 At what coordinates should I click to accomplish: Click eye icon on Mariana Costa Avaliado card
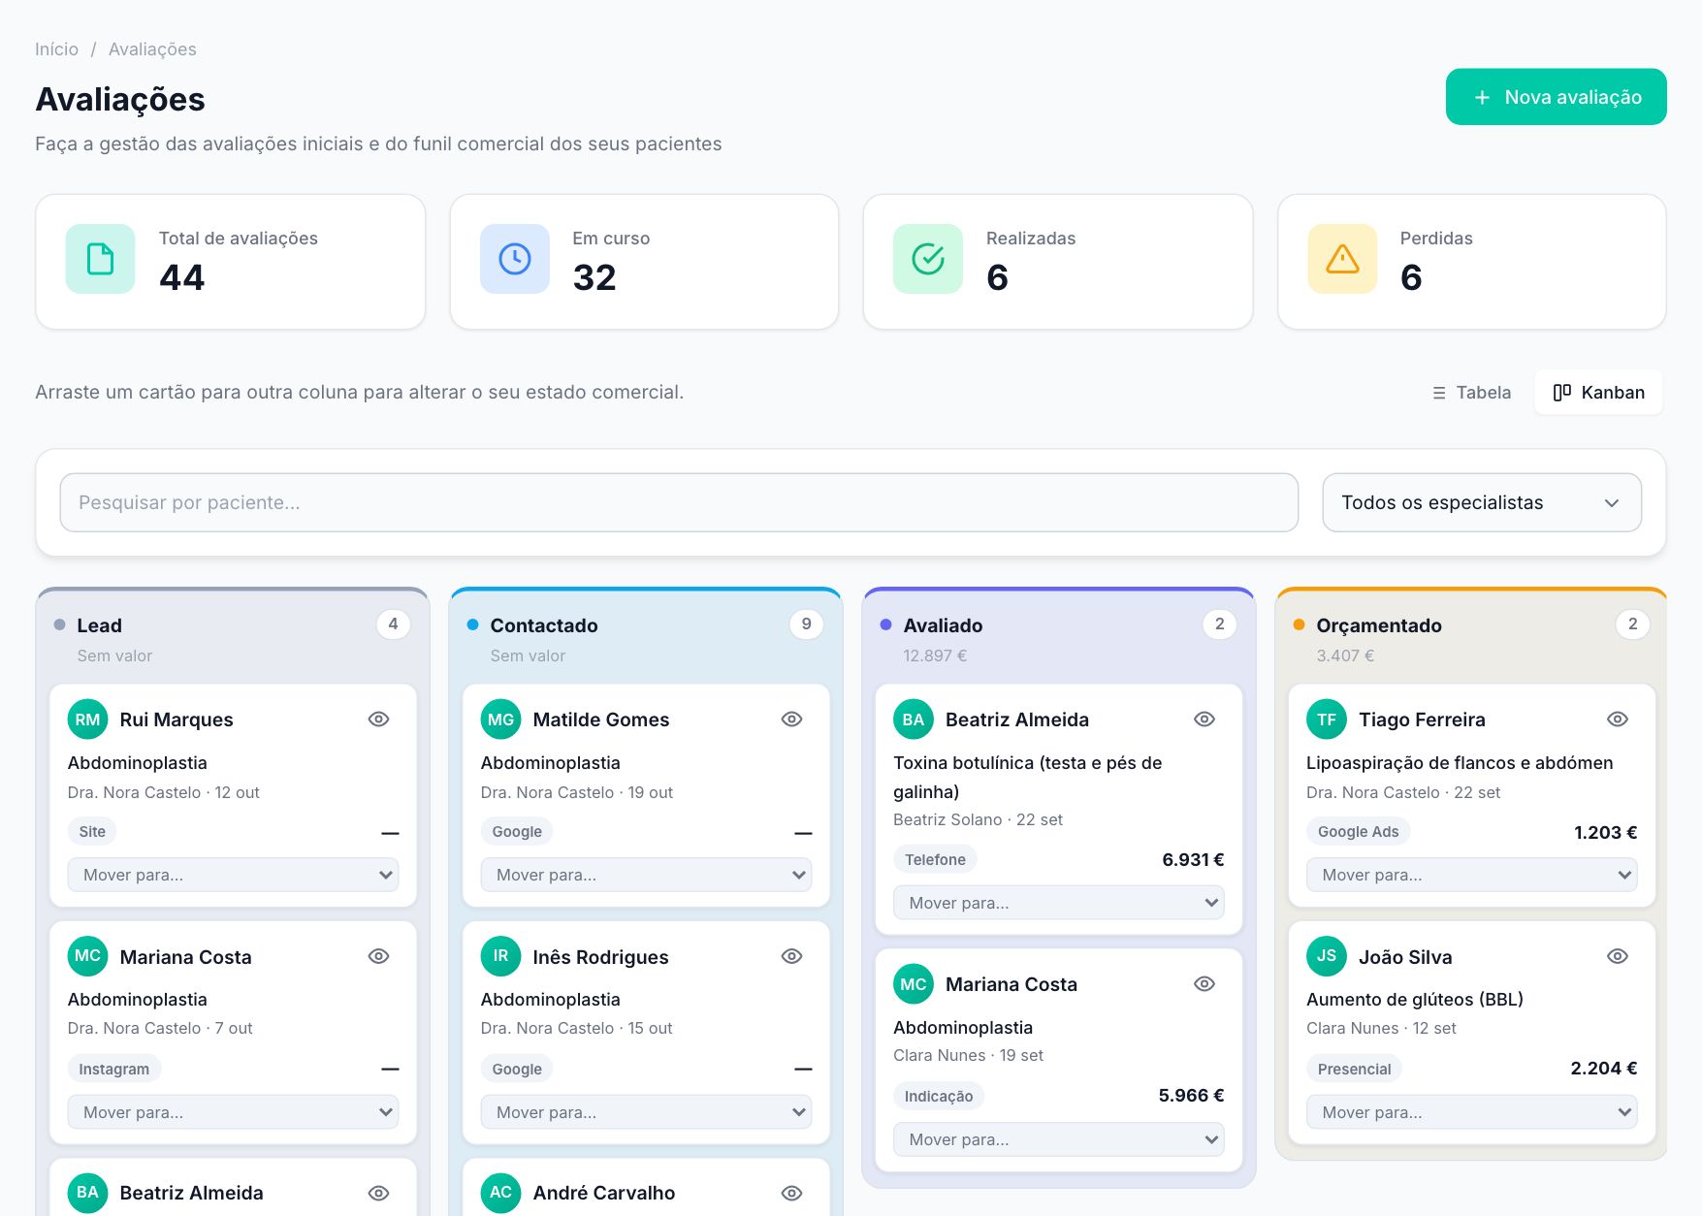(x=1204, y=984)
